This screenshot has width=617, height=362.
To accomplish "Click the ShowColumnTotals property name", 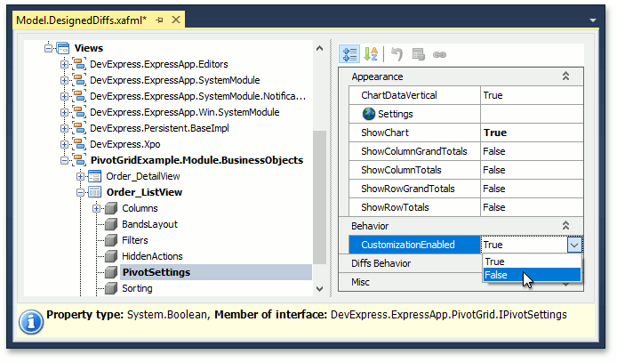I will pos(401,170).
